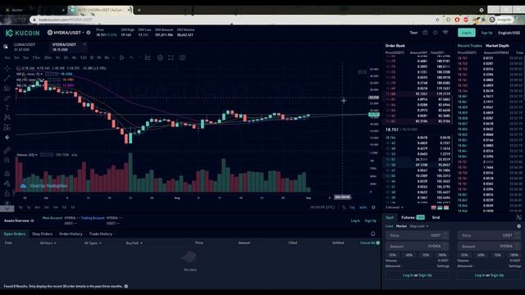Show only sell orders in order book

[434, 207]
